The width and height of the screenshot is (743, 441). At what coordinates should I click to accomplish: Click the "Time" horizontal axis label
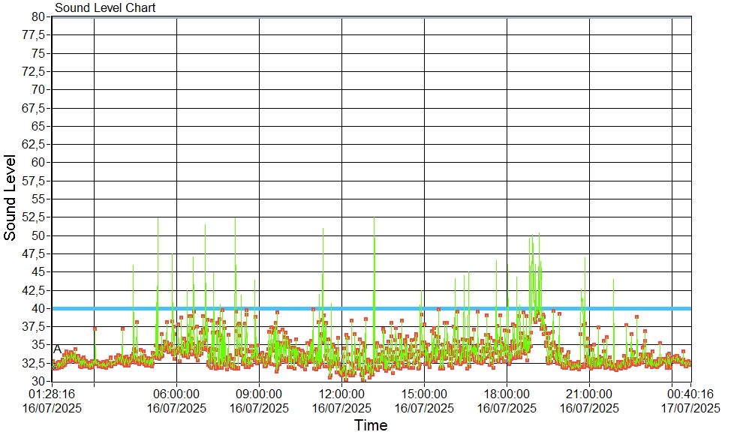(371, 426)
